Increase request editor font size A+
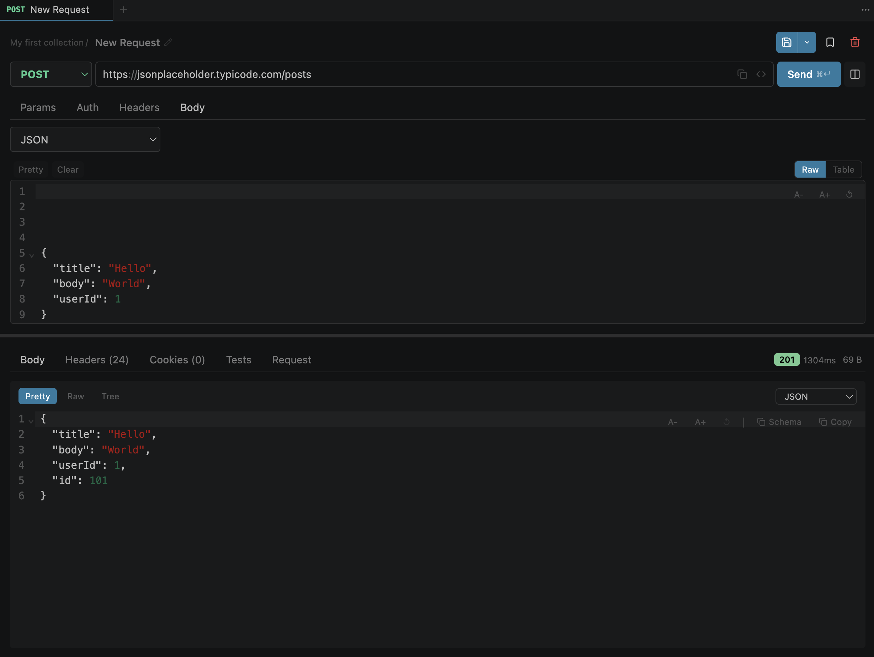The height and width of the screenshot is (657, 874). point(824,195)
